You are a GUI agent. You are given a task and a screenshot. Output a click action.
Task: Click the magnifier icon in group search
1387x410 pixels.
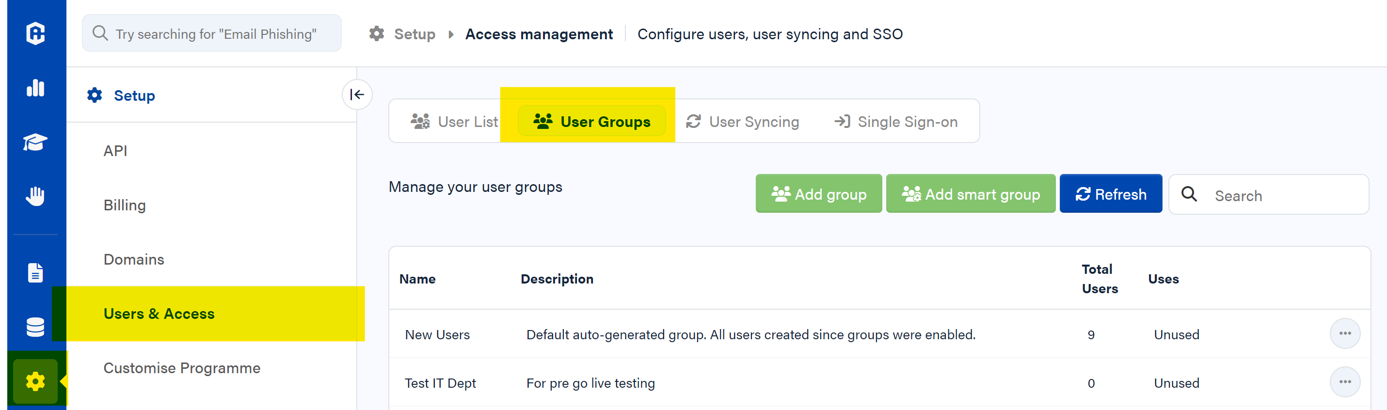[x=1189, y=194]
